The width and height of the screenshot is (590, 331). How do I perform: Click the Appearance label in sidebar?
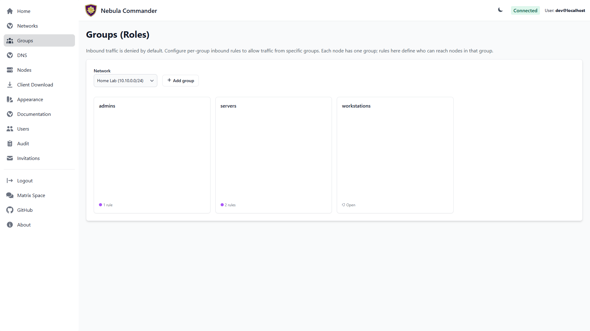[x=30, y=99]
